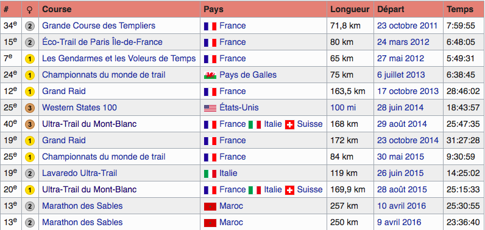Click the United States flag icon
The height and width of the screenshot is (230, 485).
click(x=210, y=108)
